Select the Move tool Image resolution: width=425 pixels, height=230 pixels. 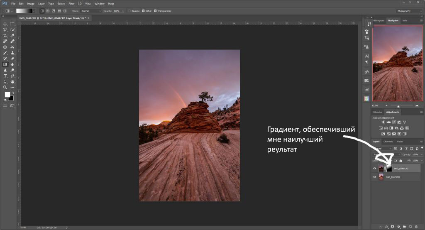point(5,24)
